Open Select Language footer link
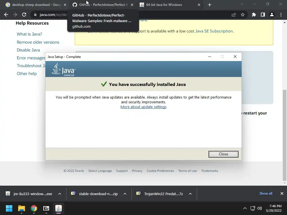287x215 pixels. [100, 171]
